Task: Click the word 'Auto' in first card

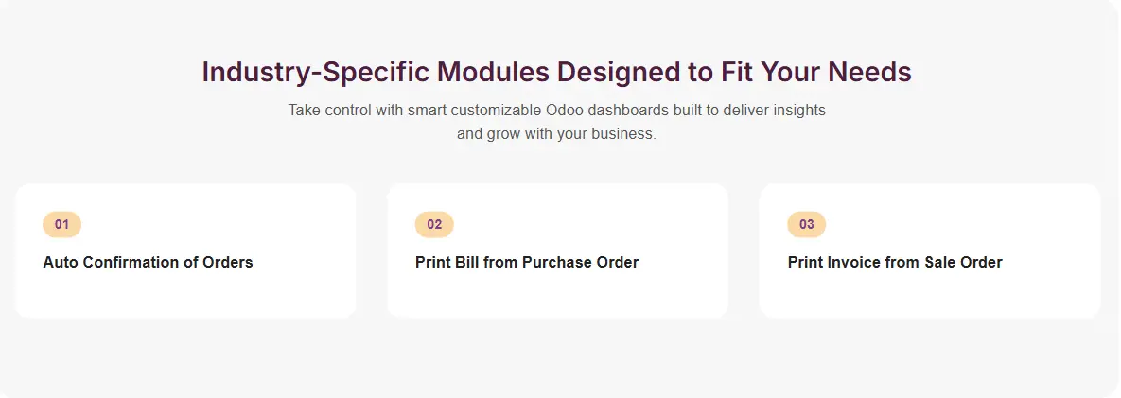Action: [x=61, y=262]
